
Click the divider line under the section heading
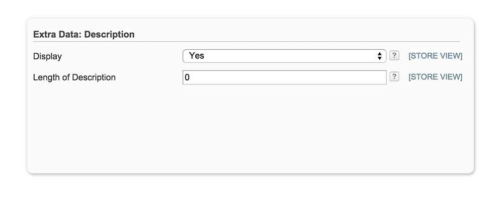pos(246,41)
